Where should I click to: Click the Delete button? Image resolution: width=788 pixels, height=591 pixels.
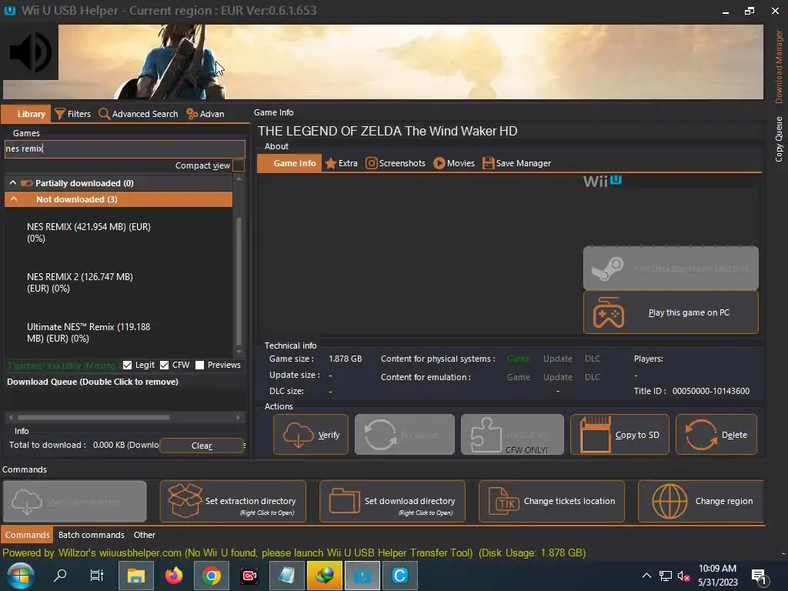(716, 435)
